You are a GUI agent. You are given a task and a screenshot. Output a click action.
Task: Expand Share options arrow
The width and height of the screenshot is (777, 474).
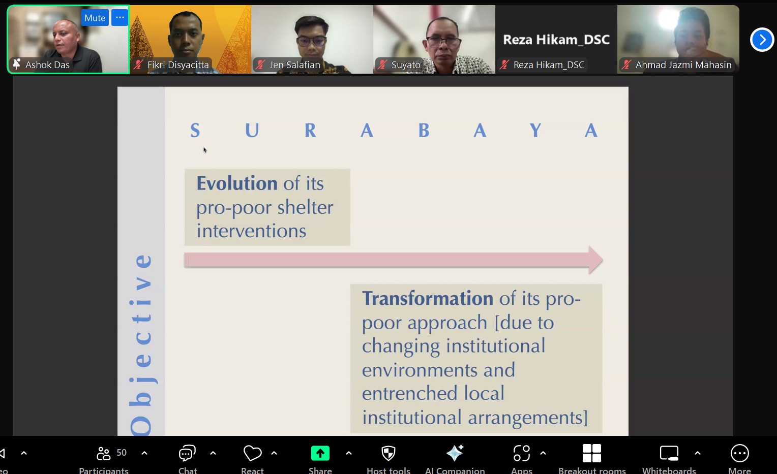coord(349,453)
